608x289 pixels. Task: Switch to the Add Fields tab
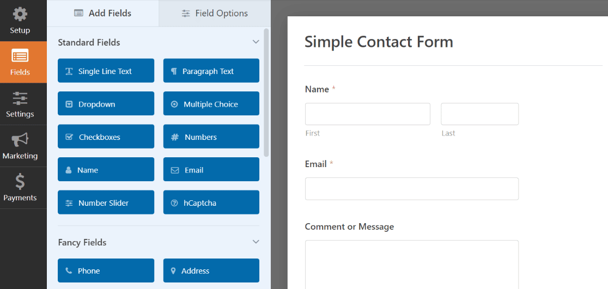(x=103, y=13)
